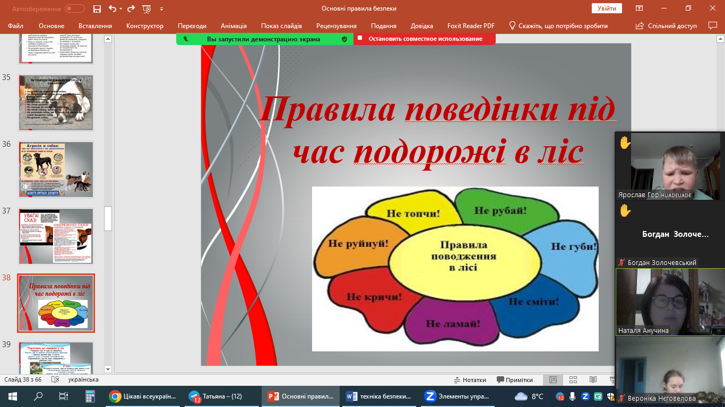Redo the last action
This screenshot has height=407, width=725.
tap(132, 8)
